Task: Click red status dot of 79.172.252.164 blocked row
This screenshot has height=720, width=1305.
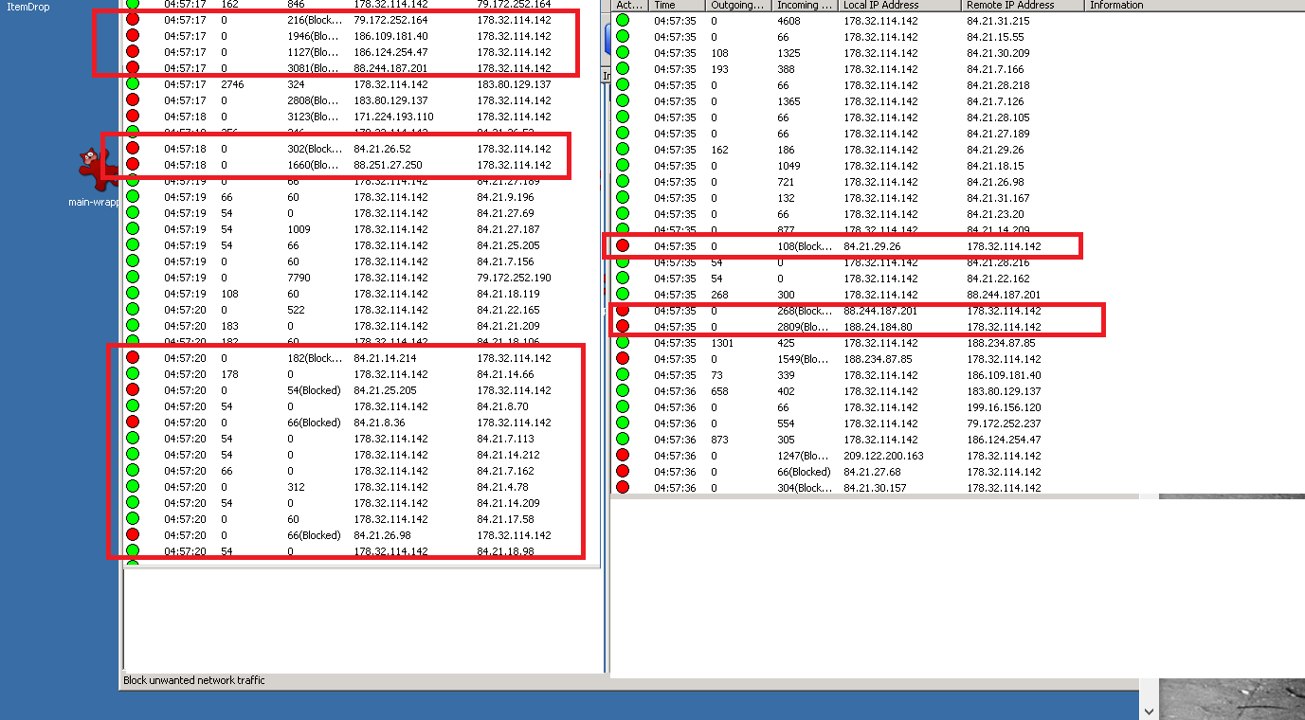Action: point(133,19)
